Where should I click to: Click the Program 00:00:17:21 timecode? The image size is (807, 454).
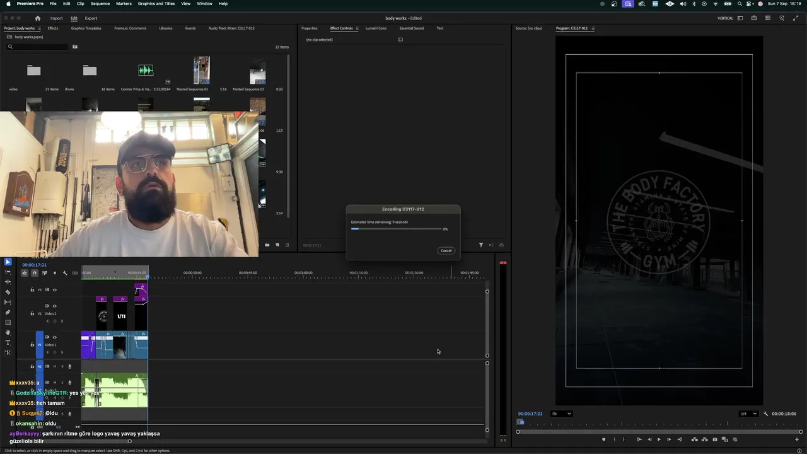[x=530, y=414]
